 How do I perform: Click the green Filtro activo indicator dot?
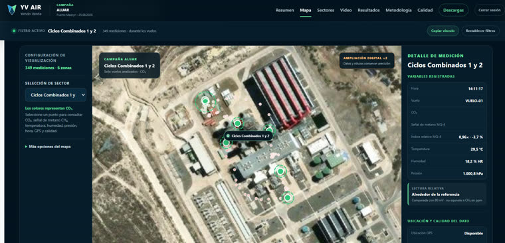14,31
